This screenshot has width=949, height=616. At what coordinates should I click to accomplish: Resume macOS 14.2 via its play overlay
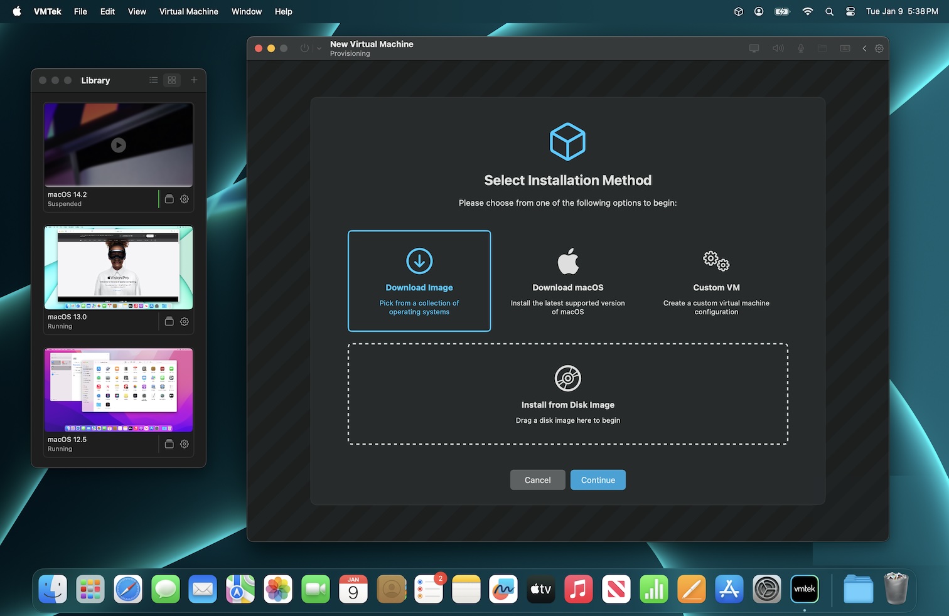tap(118, 145)
